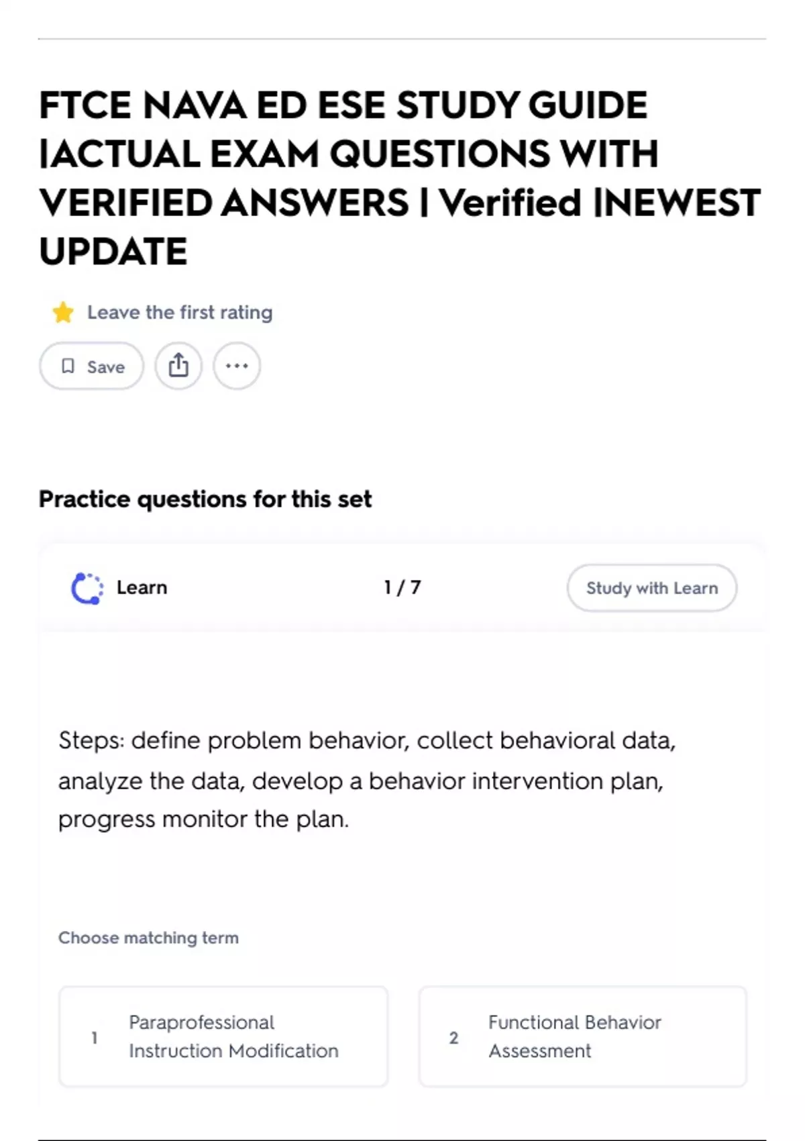Image resolution: width=805 pixels, height=1141 pixels.
Task: Click the 1 / 7 question counter
Action: 402,588
